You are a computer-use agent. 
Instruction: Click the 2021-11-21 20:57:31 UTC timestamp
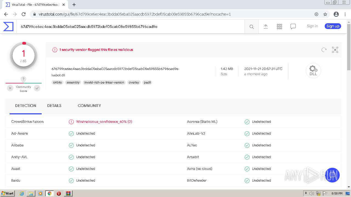pos(263,69)
